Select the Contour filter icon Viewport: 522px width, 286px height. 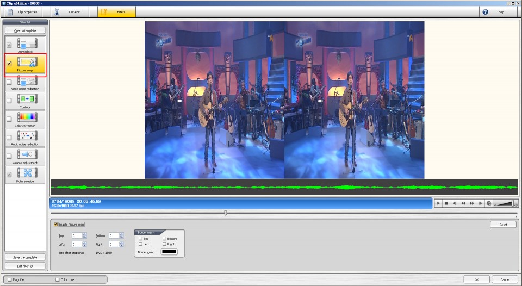(27, 99)
